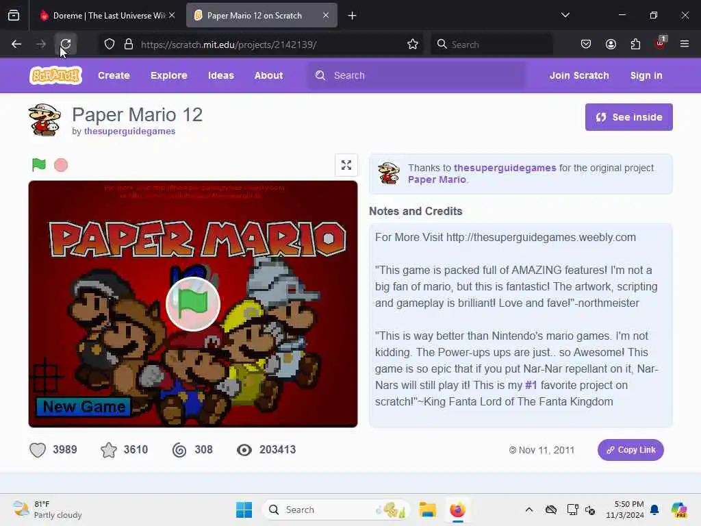Click the view count 203413
701x526 pixels.
click(278, 449)
